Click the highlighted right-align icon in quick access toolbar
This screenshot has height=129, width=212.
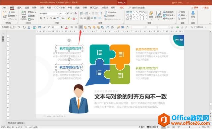[x=80, y=27]
